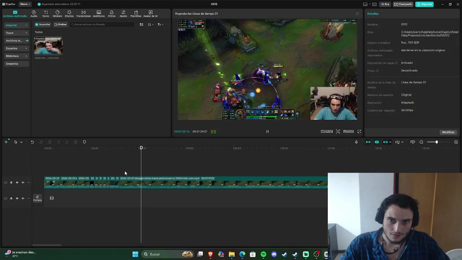Switch to the Stickers tab
Image resolution: width=462 pixels, height=260 pixels.
coord(57,14)
